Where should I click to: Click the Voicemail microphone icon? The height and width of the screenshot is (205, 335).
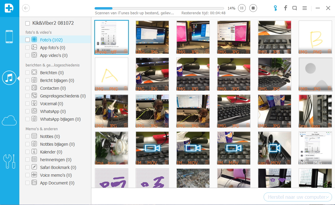(34, 103)
